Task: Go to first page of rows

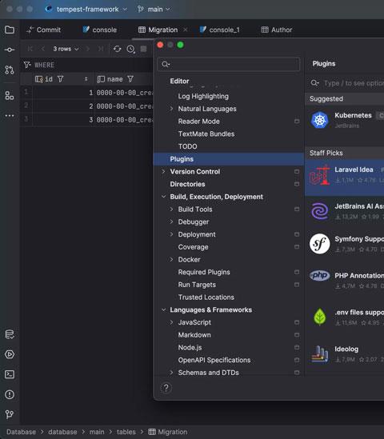Action: click(30, 49)
